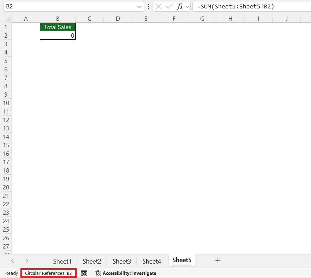Select row 25 header
Image resolution: width=311 pixels, height=278 pixels.
point(6,229)
